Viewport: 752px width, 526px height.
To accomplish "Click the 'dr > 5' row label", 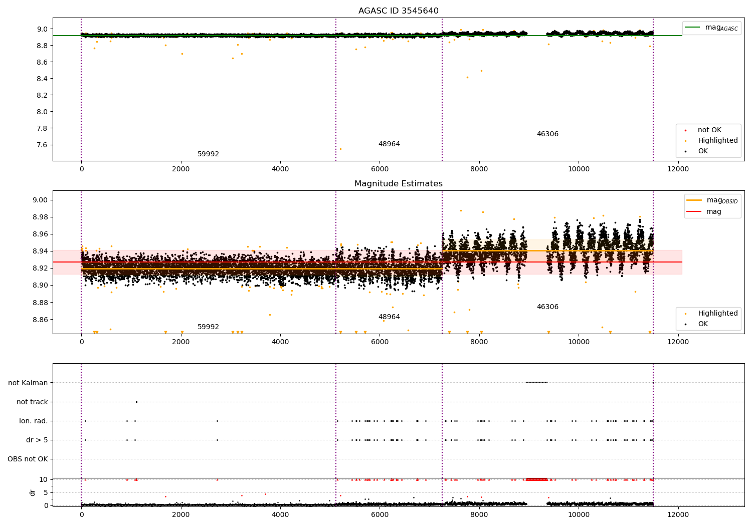I will 37,440.
